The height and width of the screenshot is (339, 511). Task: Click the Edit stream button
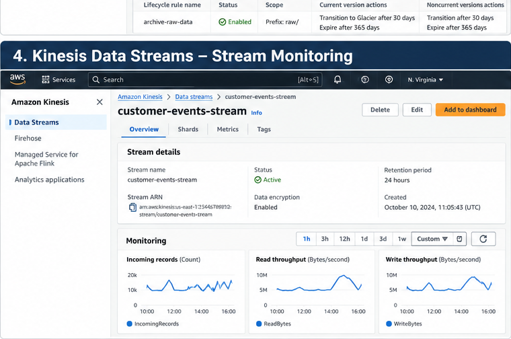pyautogui.click(x=417, y=110)
